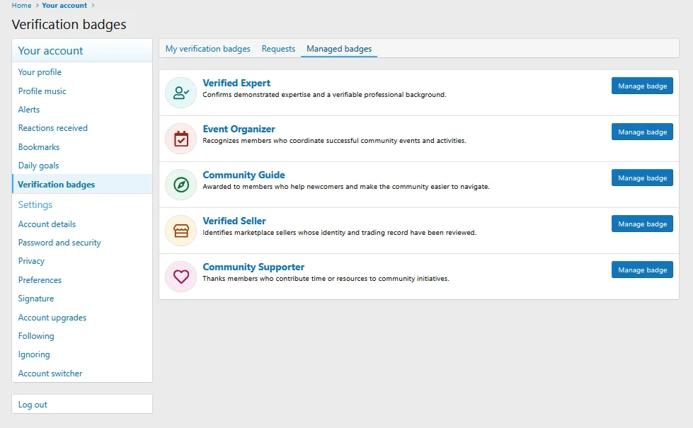Click the Verified Seller storefront icon
The width and height of the screenshot is (693, 428).
[181, 231]
